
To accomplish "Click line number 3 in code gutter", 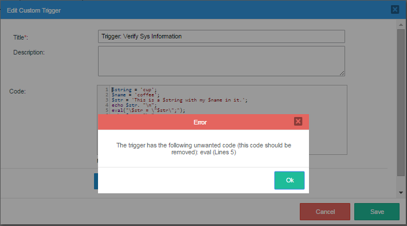I will coord(107,100).
